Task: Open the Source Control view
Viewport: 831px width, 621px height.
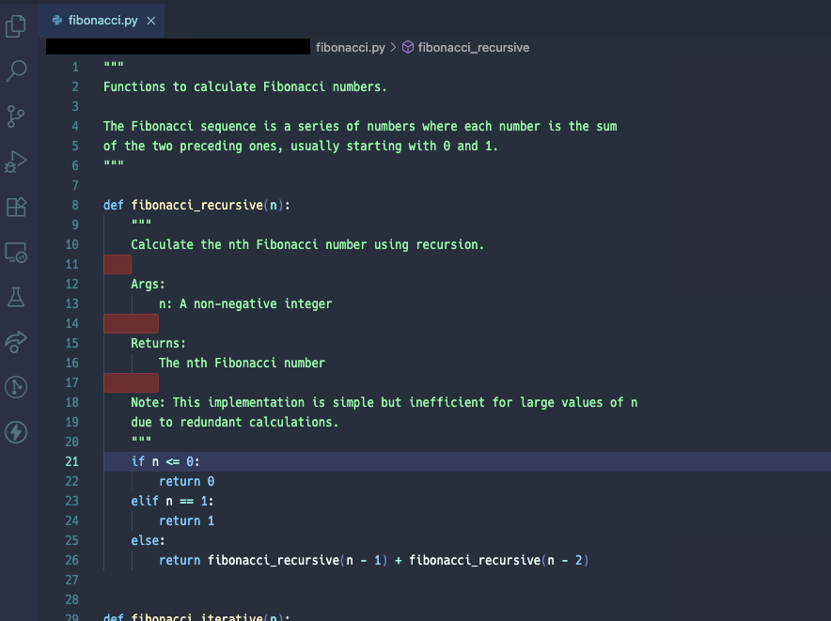Action: (16, 116)
